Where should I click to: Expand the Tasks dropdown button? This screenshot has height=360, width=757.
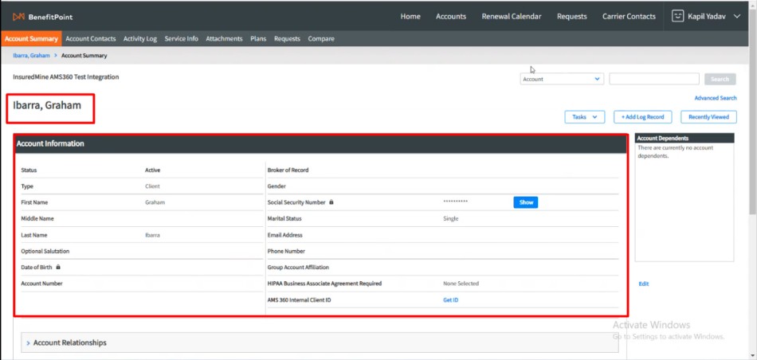[585, 117]
